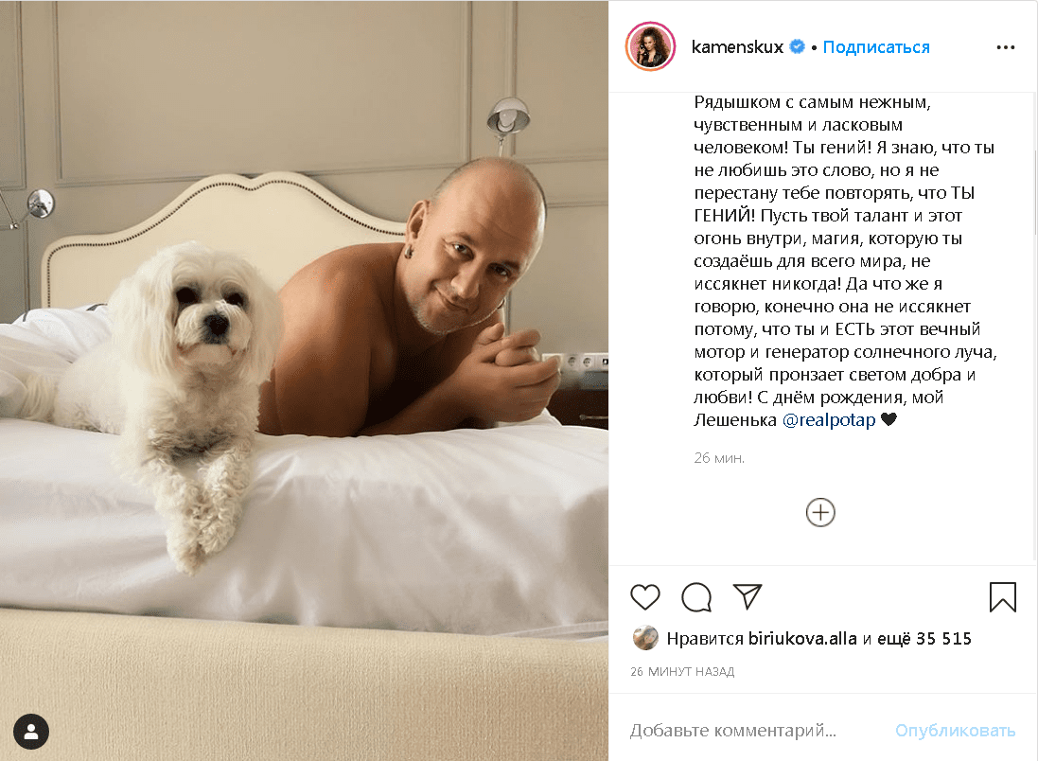Follow the account via Подписаться
This screenshot has height=761, width=1038.
(876, 47)
